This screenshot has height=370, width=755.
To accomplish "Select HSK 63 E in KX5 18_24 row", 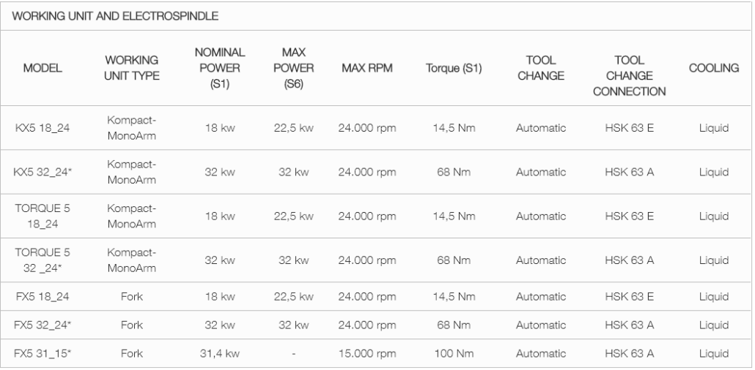I will point(630,128).
